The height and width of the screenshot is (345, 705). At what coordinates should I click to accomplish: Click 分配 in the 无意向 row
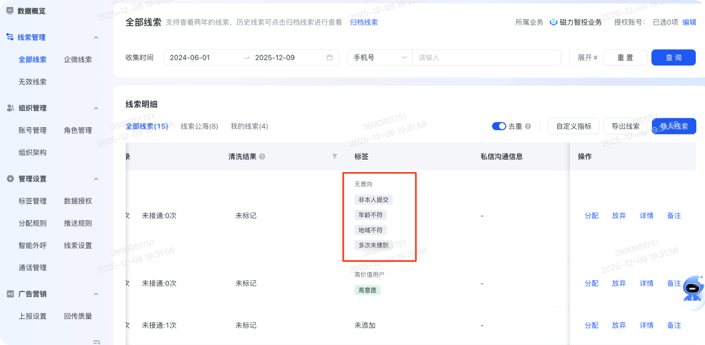[x=591, y=216]
